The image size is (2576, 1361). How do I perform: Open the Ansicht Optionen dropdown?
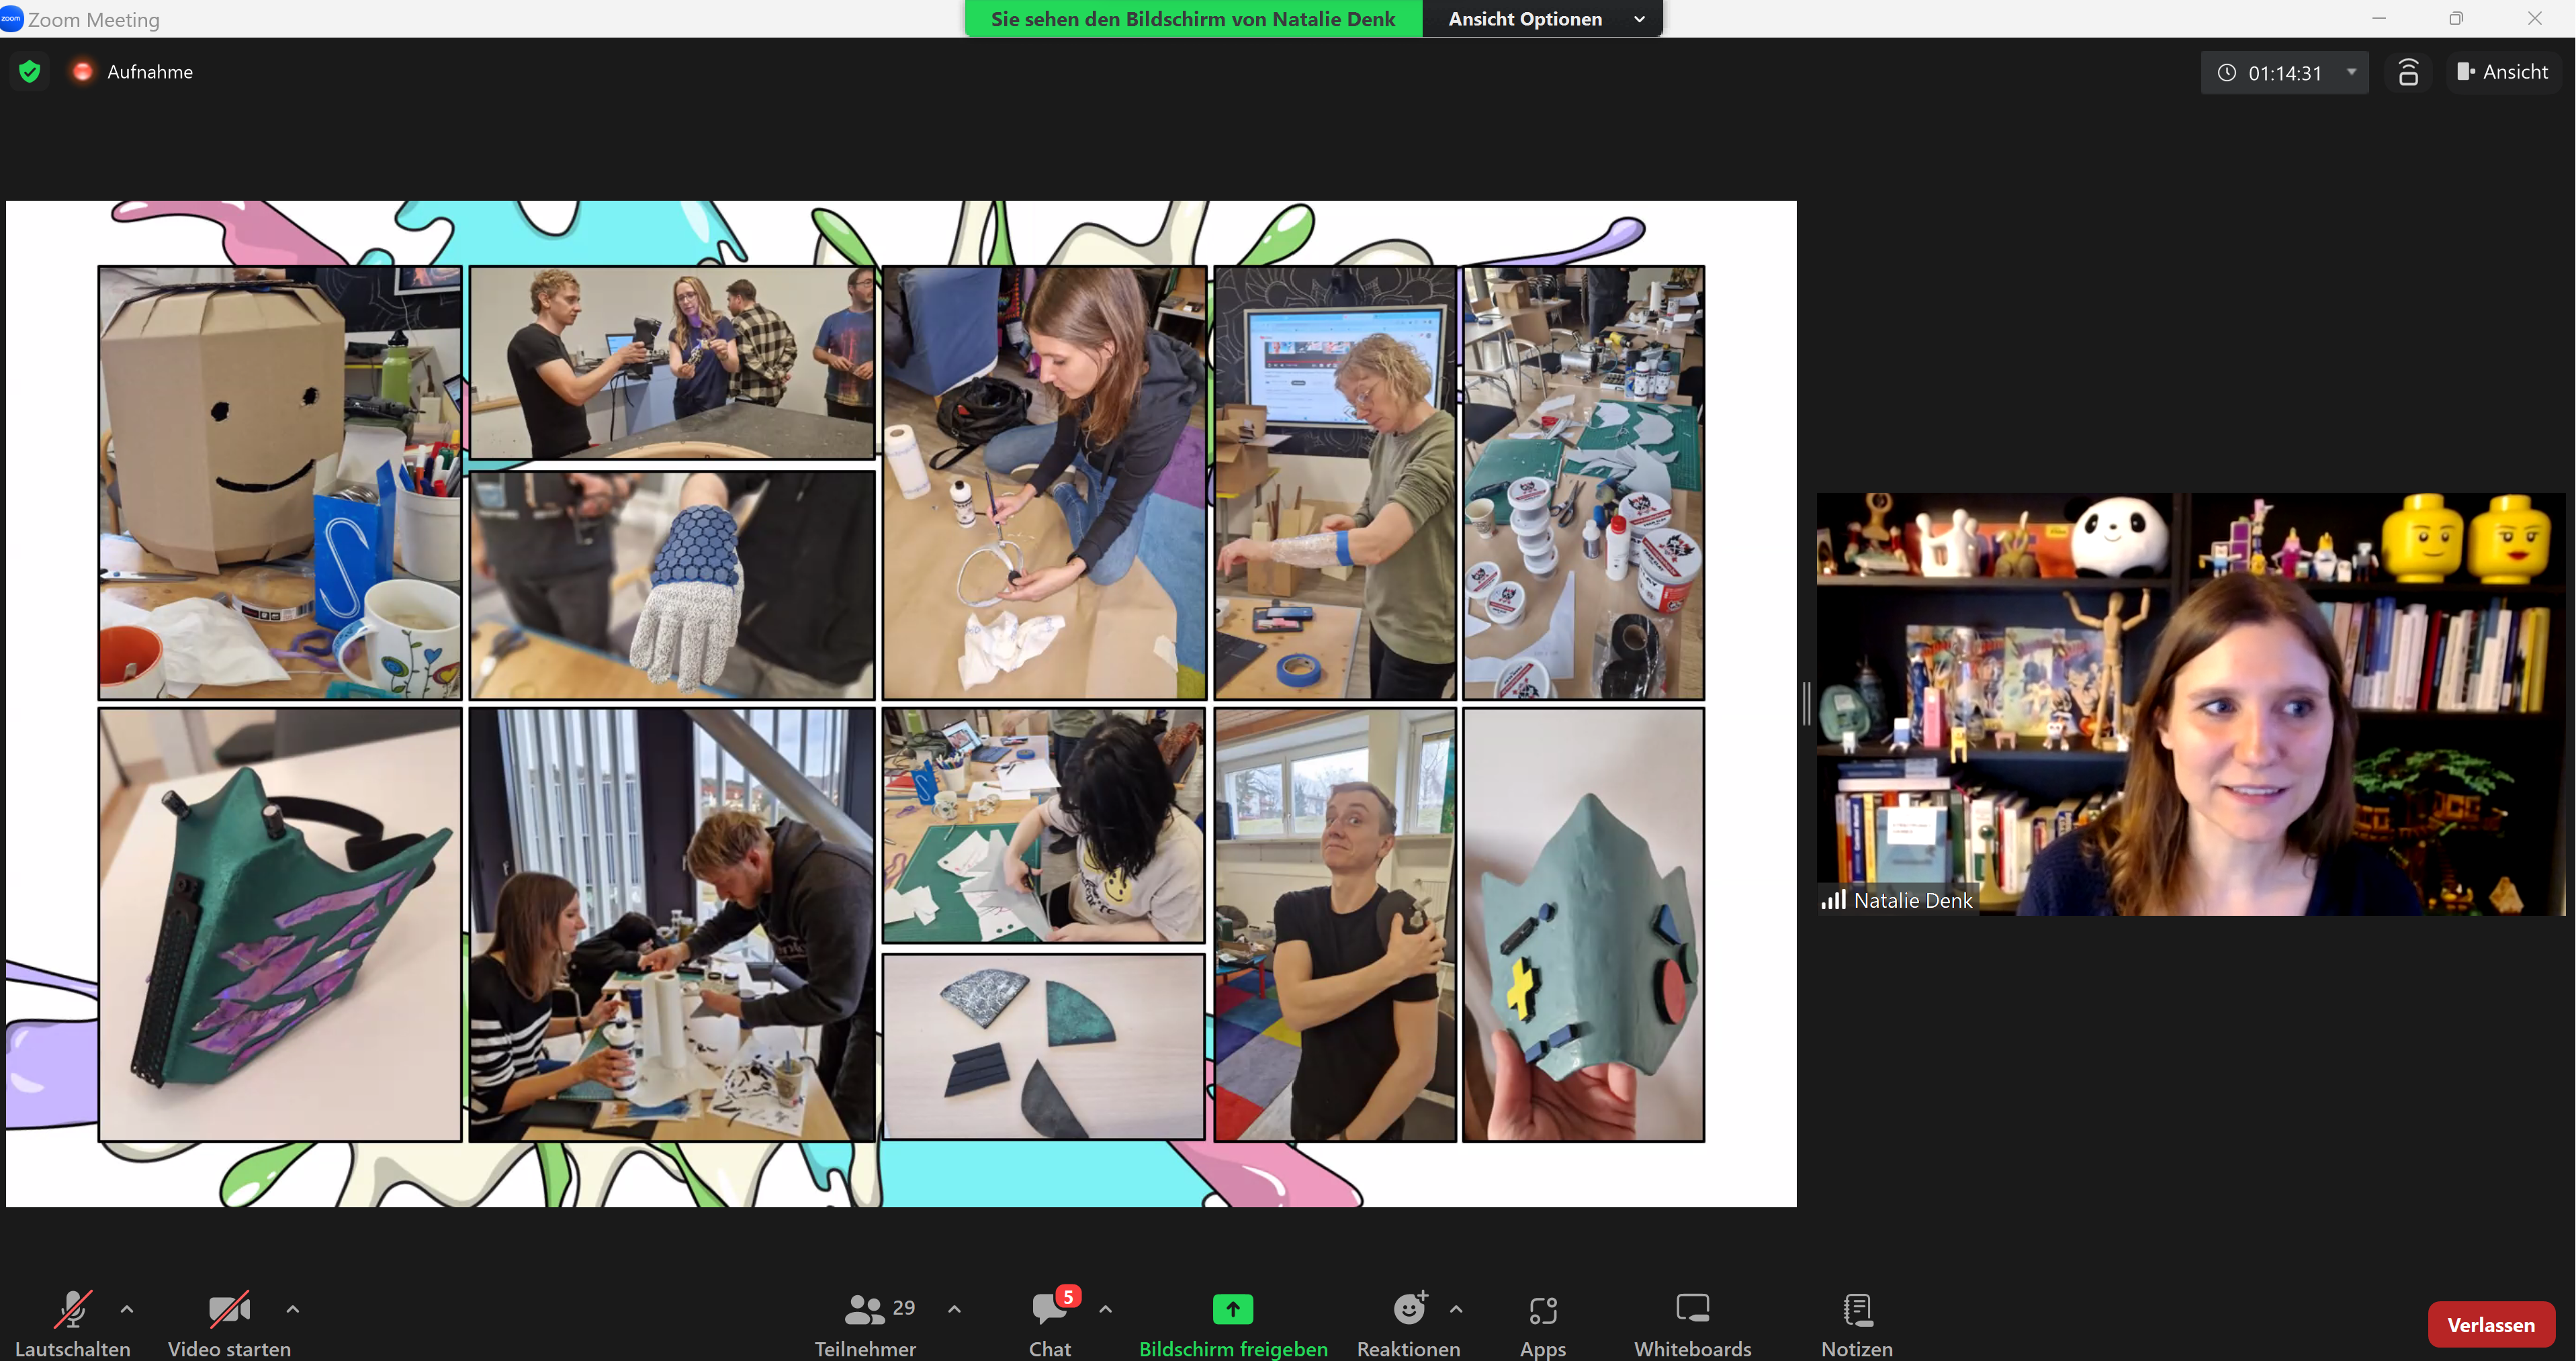pyautogui.click(x=1543, y=19)
